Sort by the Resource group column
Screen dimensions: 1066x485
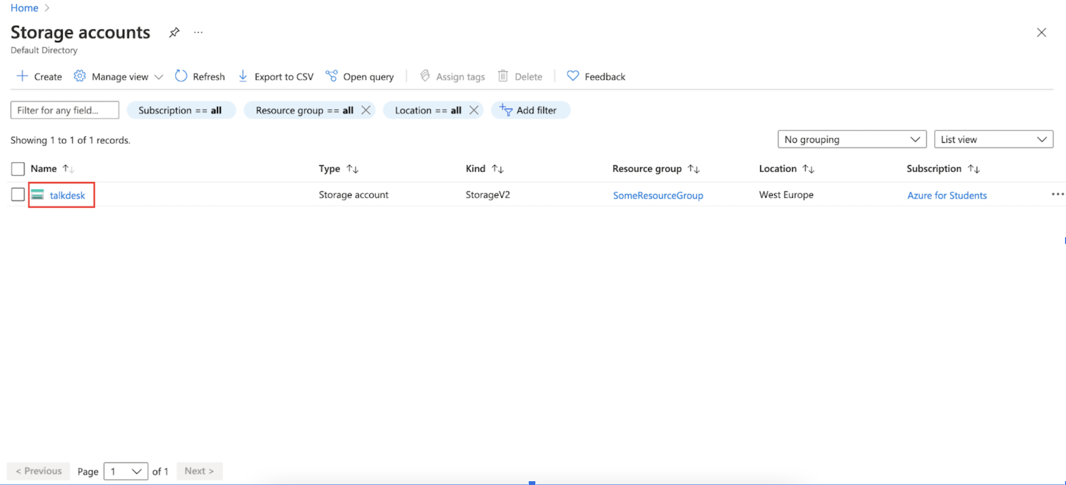tap(656, 169)
